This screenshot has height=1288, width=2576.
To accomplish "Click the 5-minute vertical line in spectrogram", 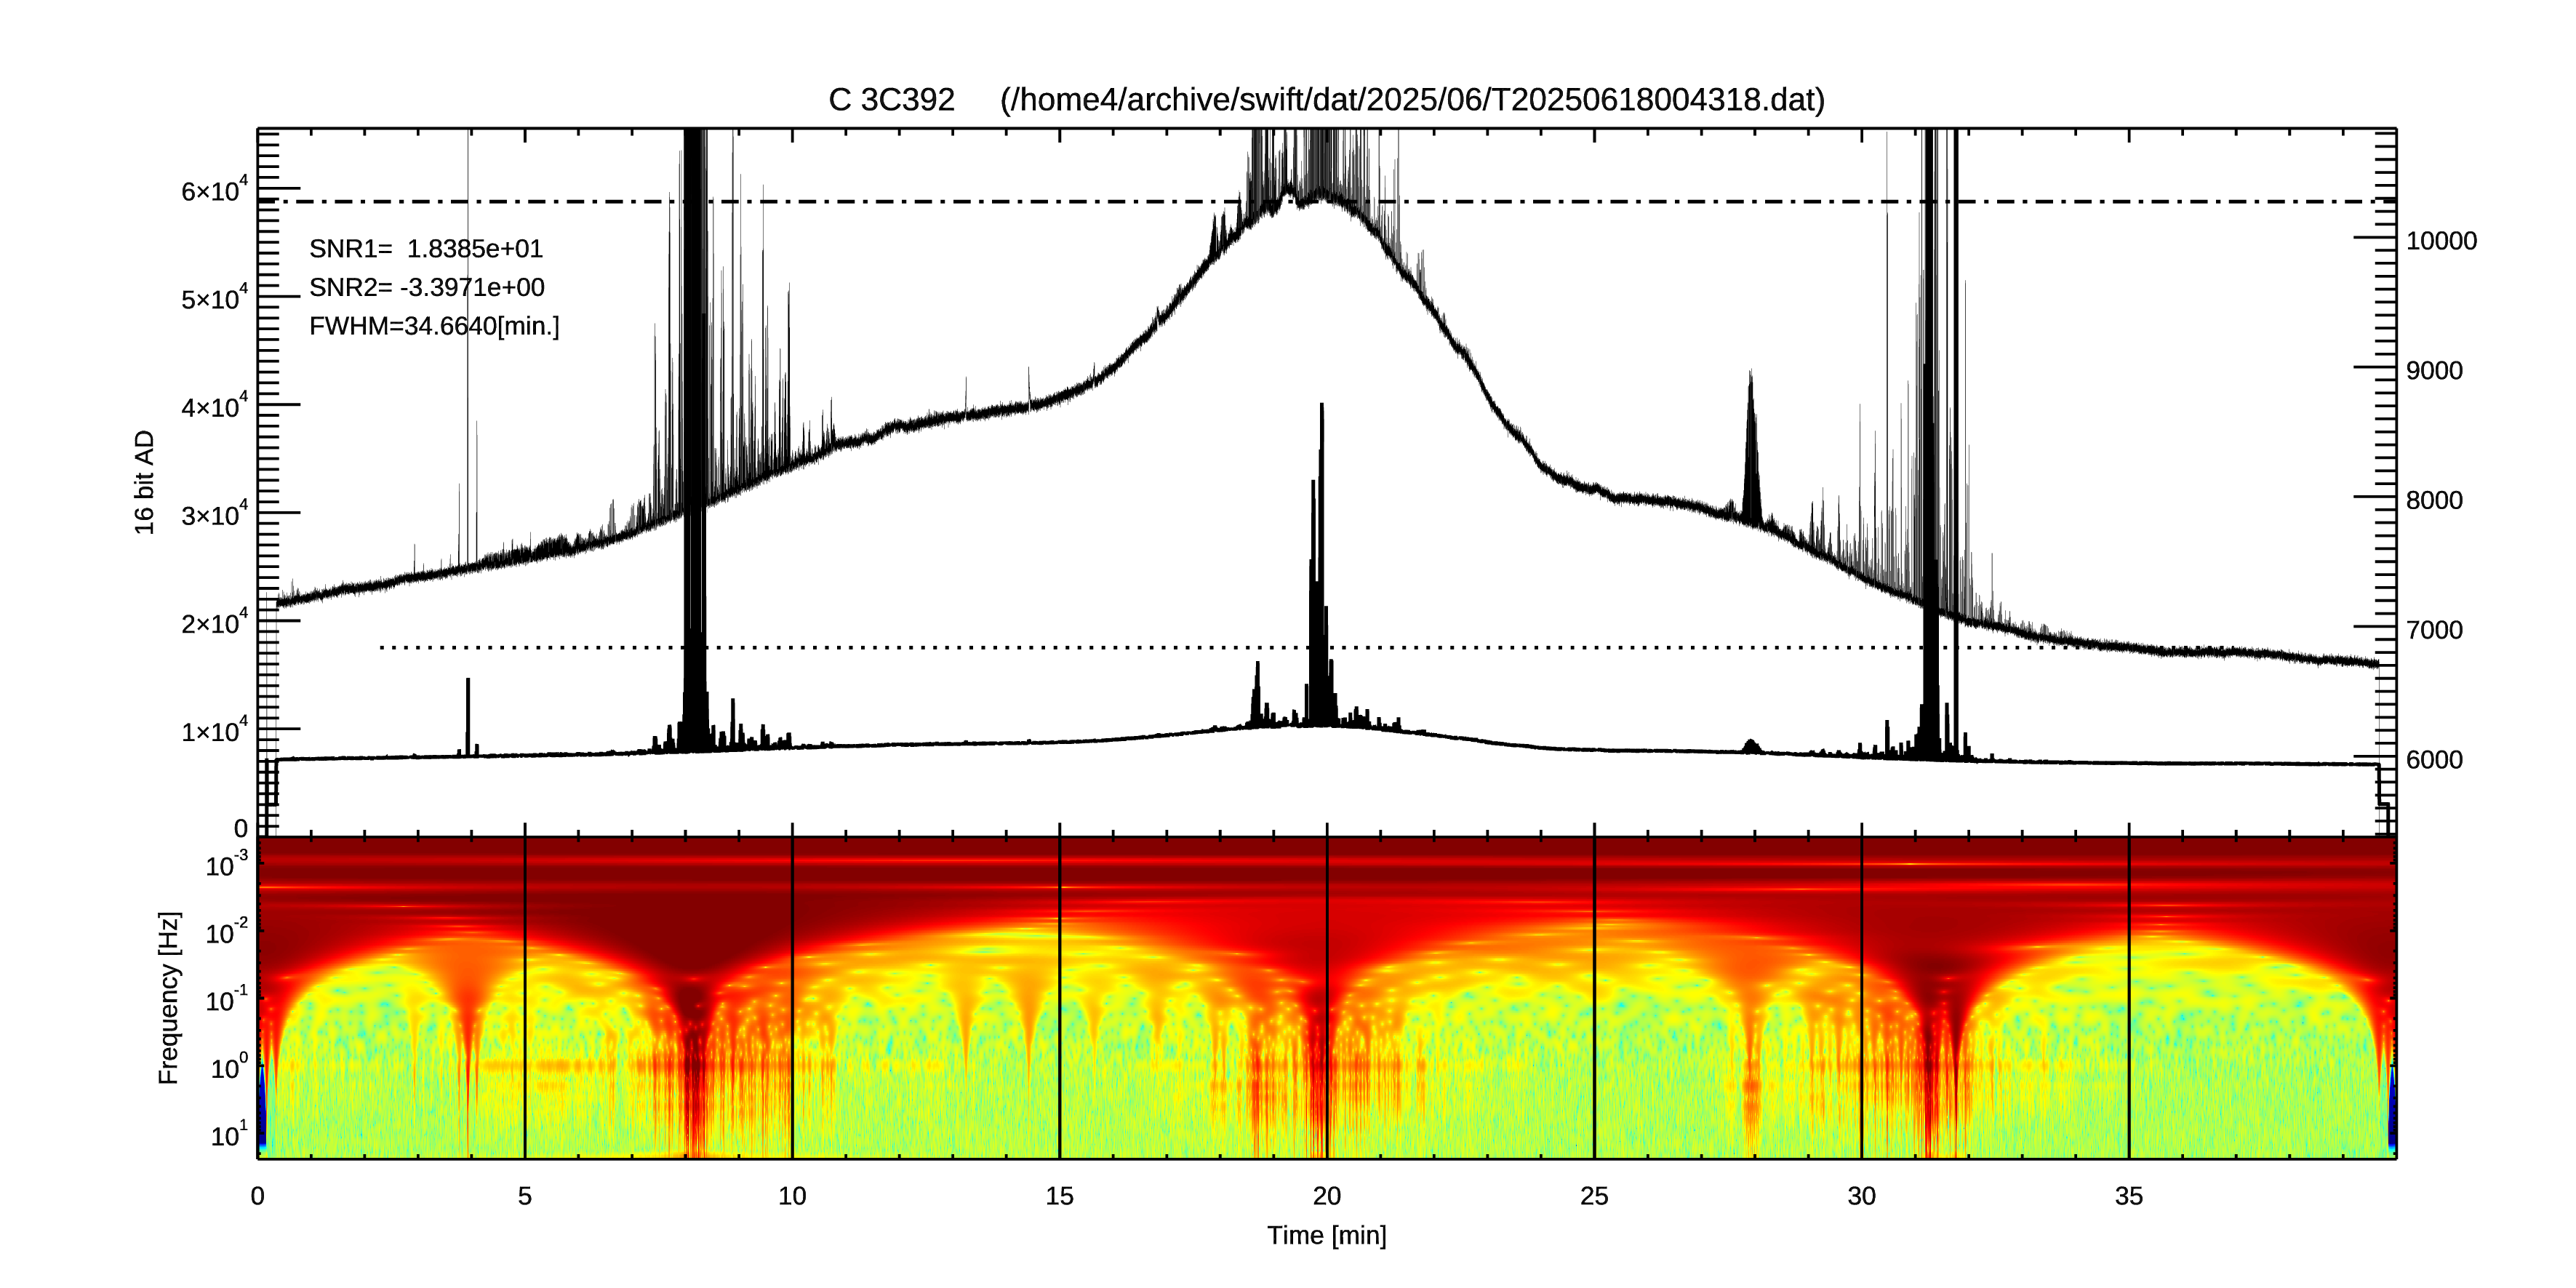I will (x=525, y=997).
